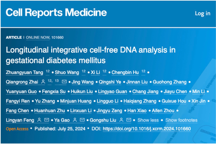Collapse author list with Show less
The width and height of the screenshot is (216, 144).
(x=148, y=120)
